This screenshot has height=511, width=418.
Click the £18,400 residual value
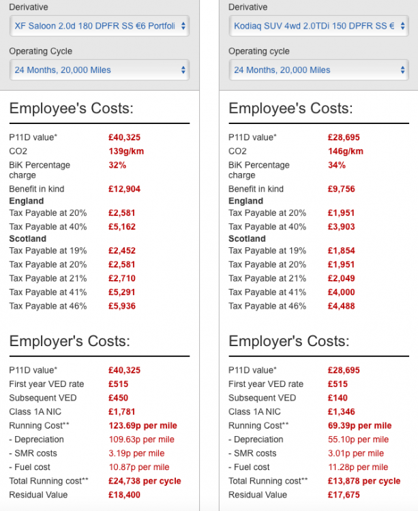(x=125, y=495)
